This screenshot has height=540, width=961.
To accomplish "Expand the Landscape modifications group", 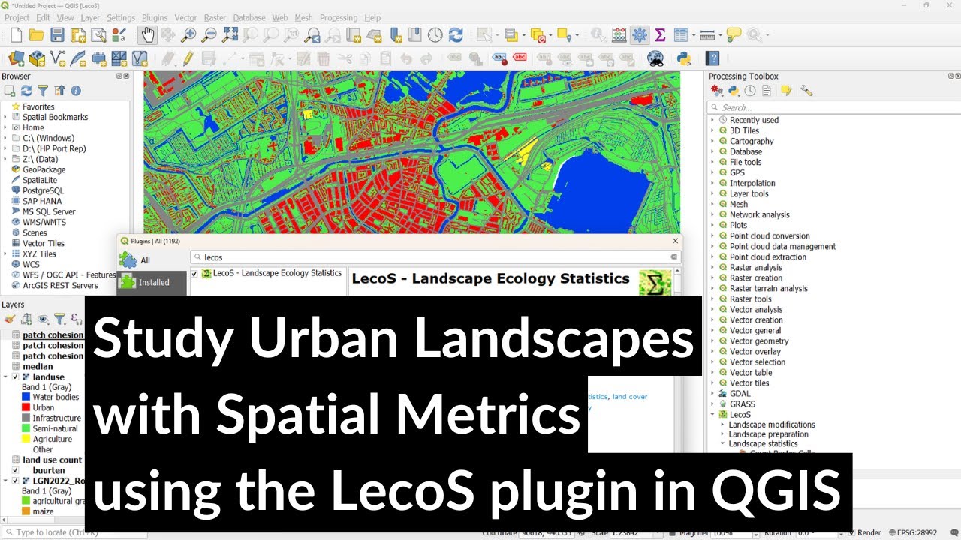I will tap(722, 424).
